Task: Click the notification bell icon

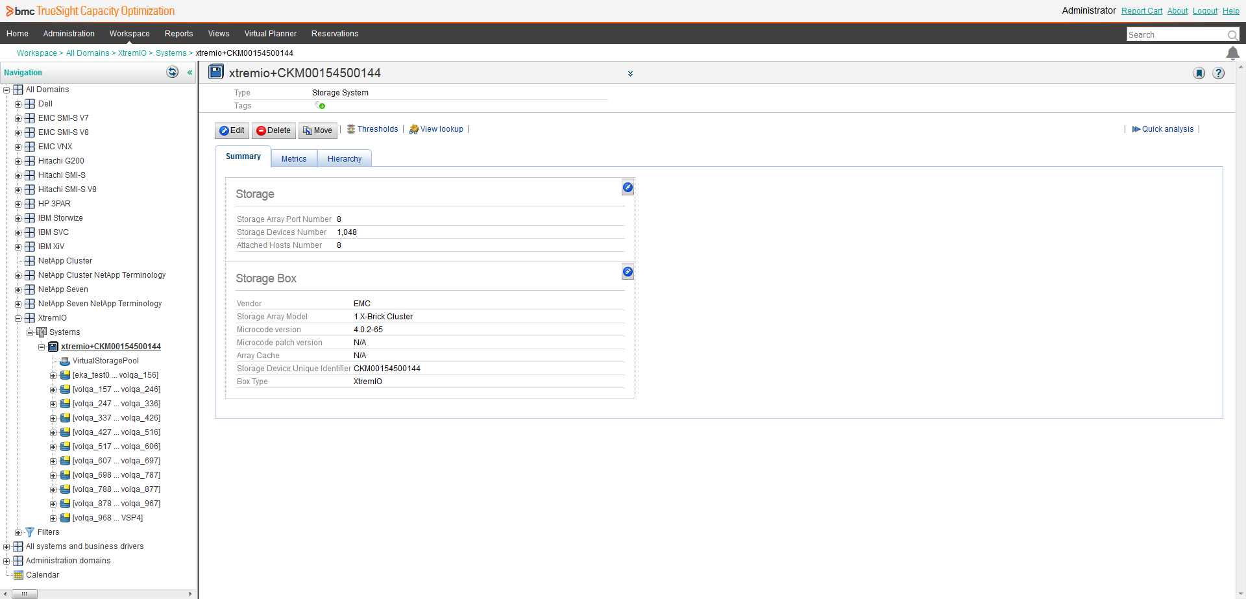Action: tap(1232, 53)
